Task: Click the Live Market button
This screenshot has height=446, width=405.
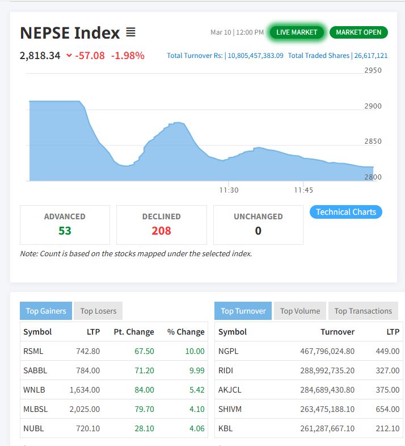Action: [297, 32]
